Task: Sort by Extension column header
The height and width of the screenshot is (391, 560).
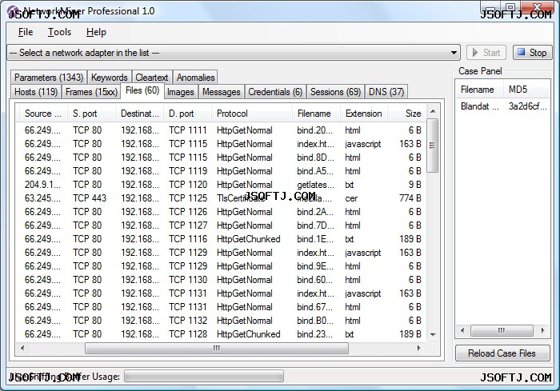Action: click(x=364, y=114)
